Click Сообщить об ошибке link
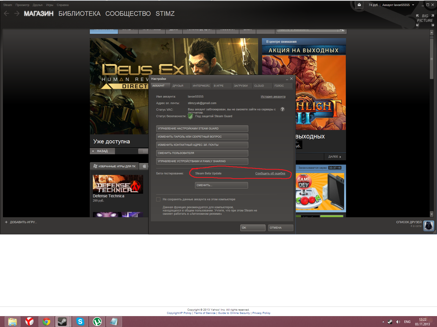 tap(270, 173)
